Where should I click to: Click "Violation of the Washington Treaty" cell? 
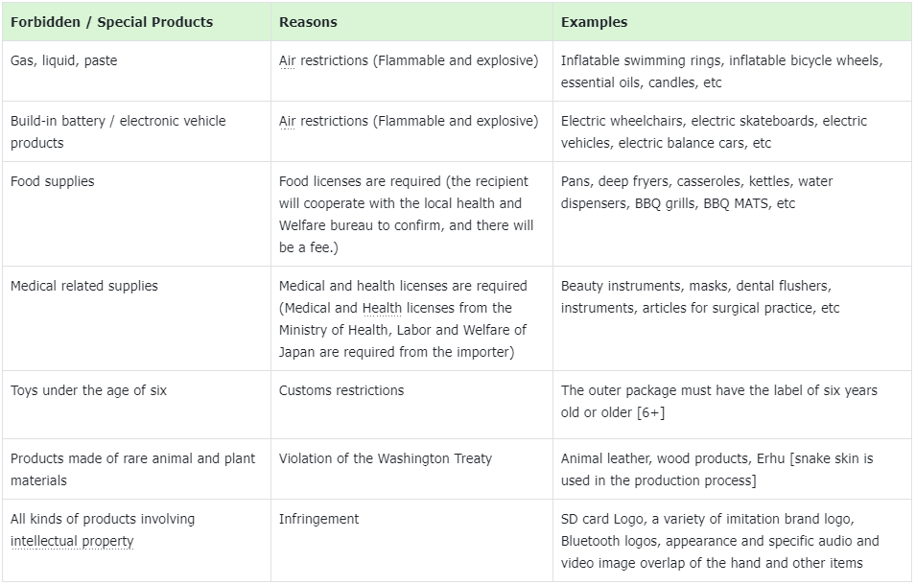[x=386, y=459]
